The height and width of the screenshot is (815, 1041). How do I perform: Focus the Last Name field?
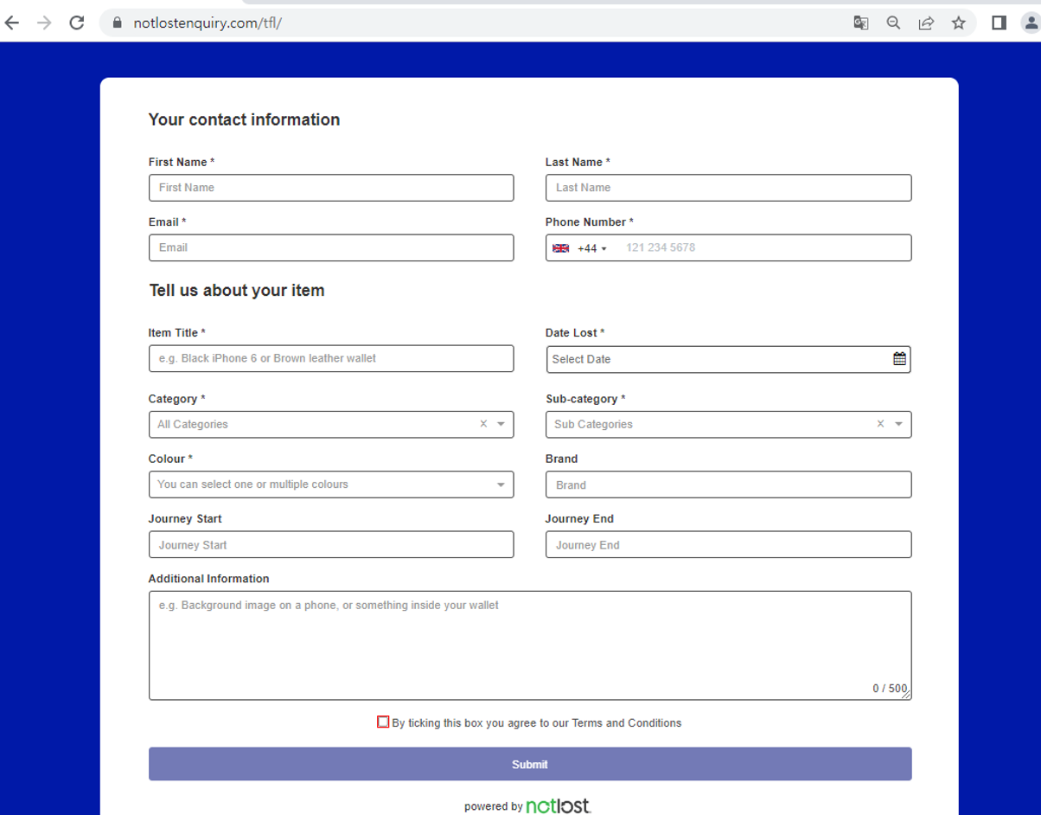pos(728,188)
